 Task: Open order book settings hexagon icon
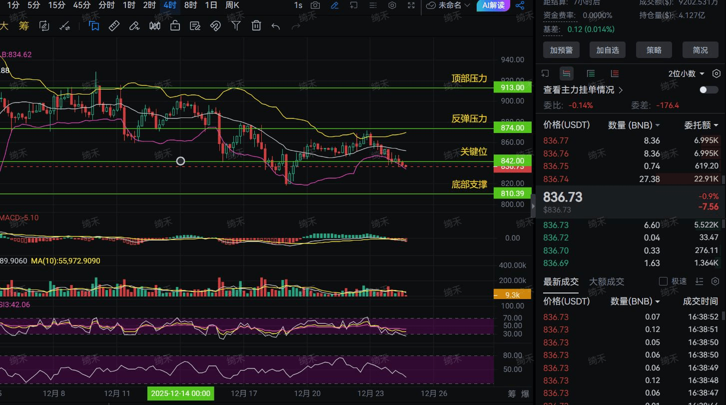pyautogui.click(x=717, y=73)
